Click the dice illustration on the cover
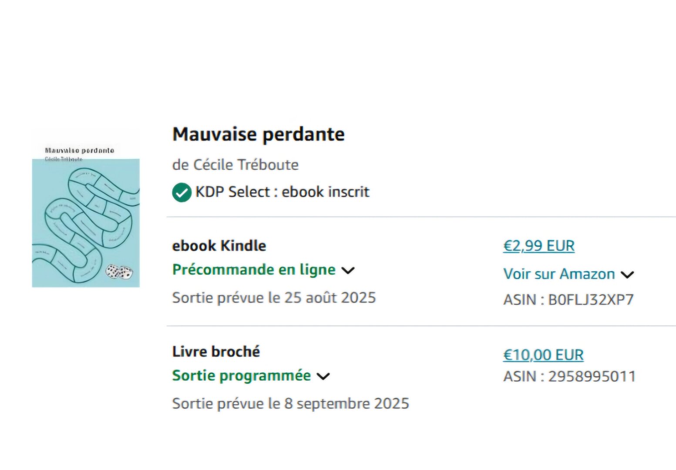Image resolution: width=676 pixels, height=470 pixels. [x=119, y=272]
